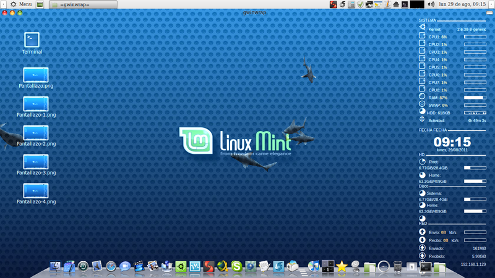This screenshot has height=278, width=495.
Task: Click the home icon in top panel
Action: tap(395, 4)
